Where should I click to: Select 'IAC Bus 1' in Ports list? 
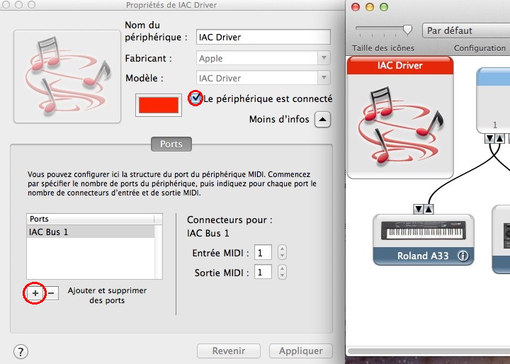91,232
